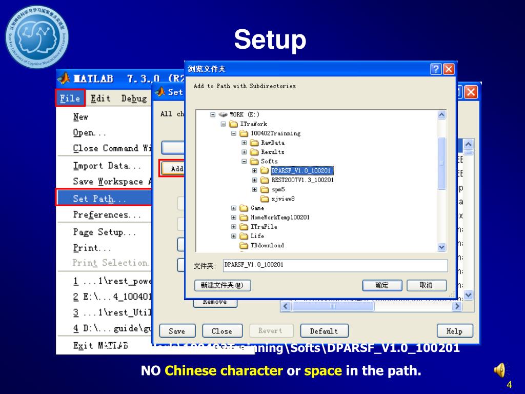
Task: Click Set Path scroll right arrow
Action: (457, 306)
